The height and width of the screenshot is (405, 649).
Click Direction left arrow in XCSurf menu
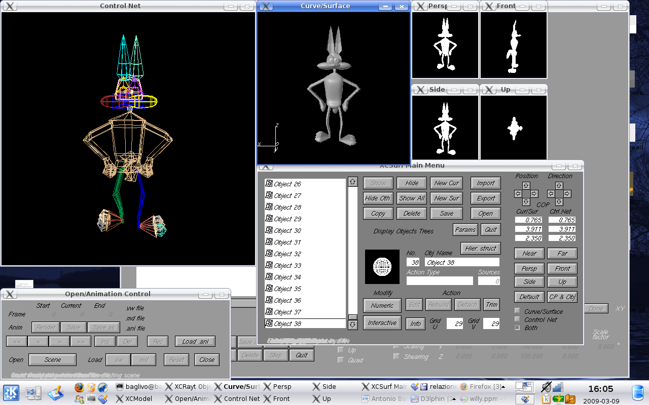point(551,194)
